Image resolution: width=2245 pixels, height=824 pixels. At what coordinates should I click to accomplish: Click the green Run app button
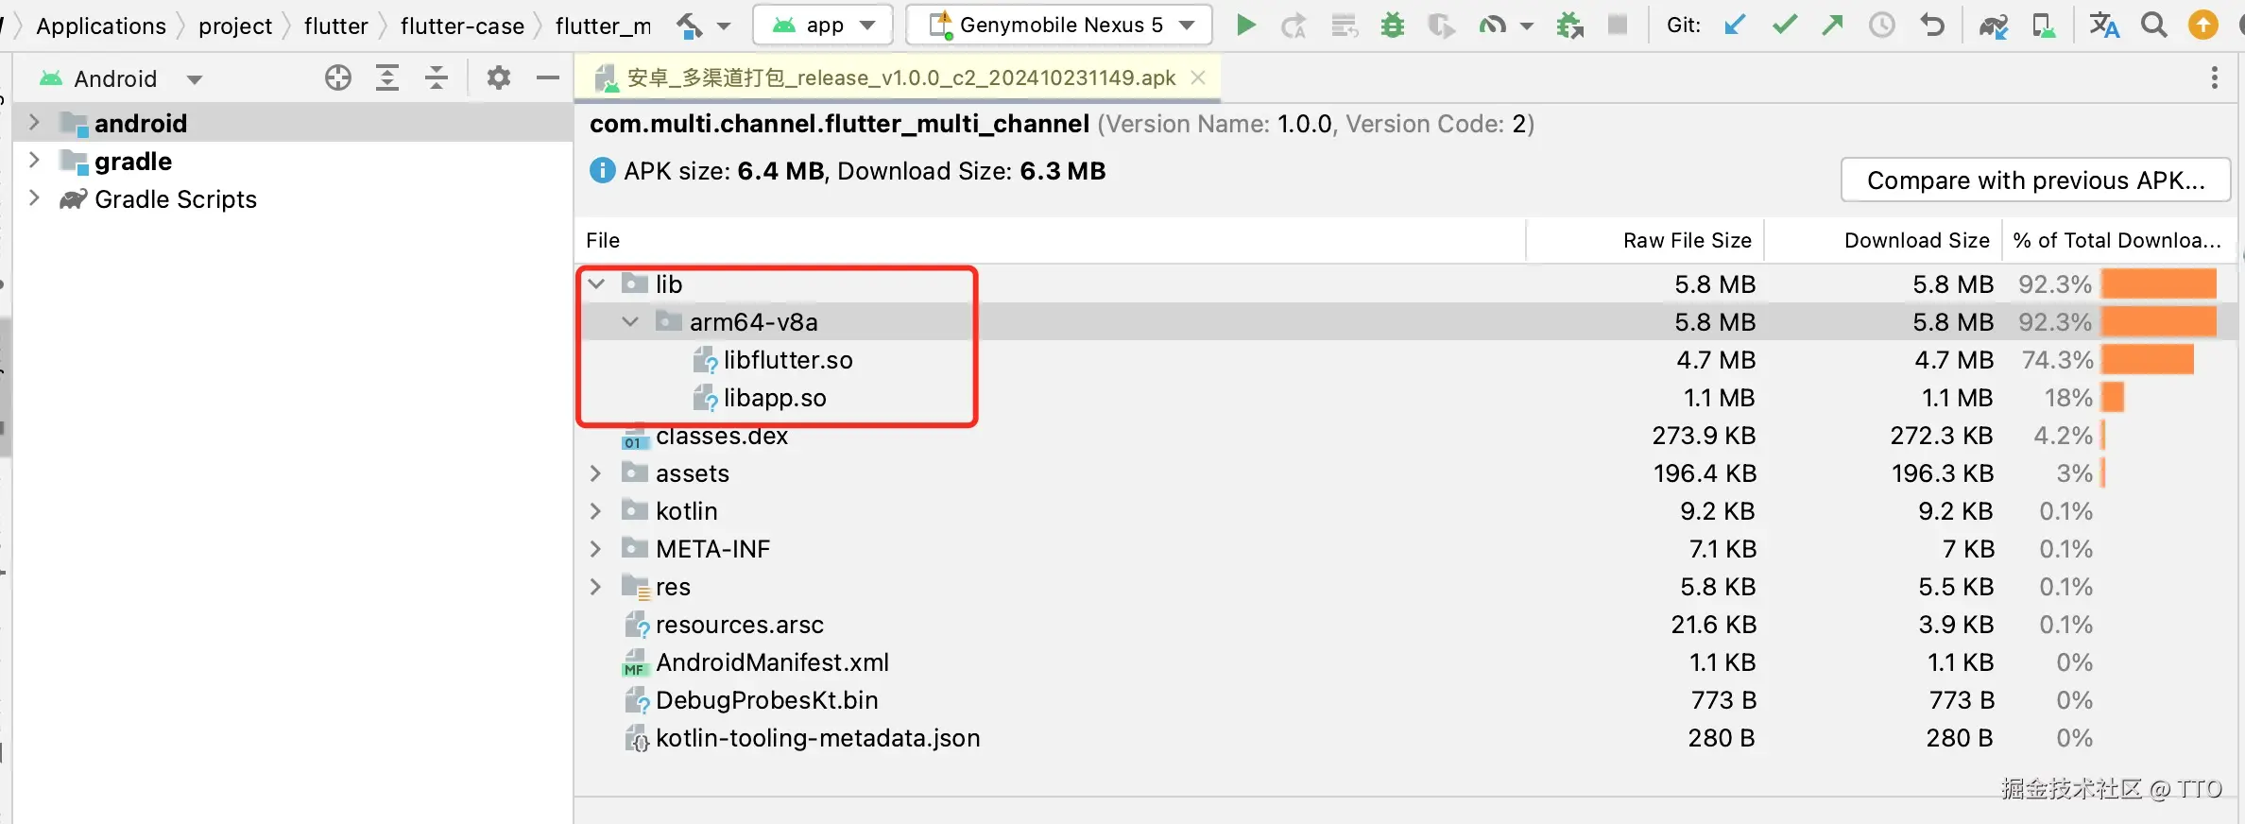click(x=1245, y=26)
